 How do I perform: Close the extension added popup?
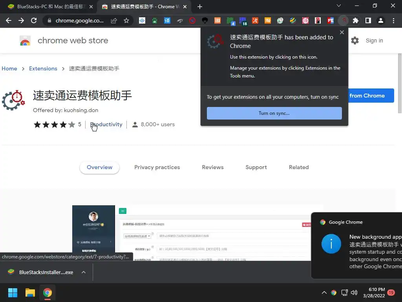click(342, 32)
